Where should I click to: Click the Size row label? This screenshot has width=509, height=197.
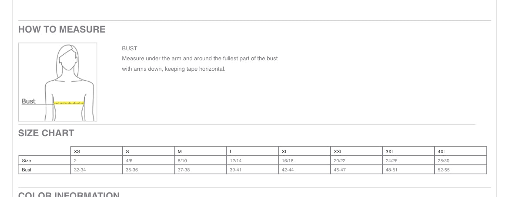27,161
